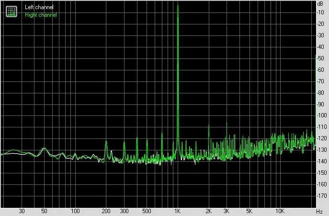This screenshot has height=216, width=329.
Task: Click the 2K frequency axis label
Action: tap(208, 211)
